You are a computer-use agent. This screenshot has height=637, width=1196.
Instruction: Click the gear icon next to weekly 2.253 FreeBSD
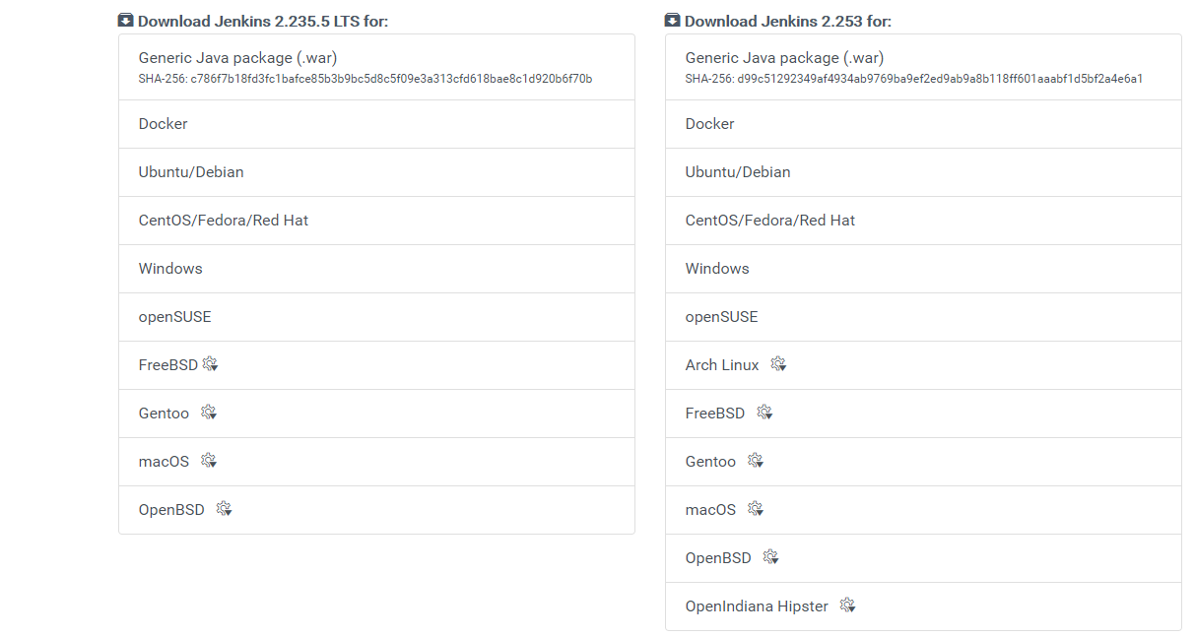pyautogui.click(x=764, y=413)
